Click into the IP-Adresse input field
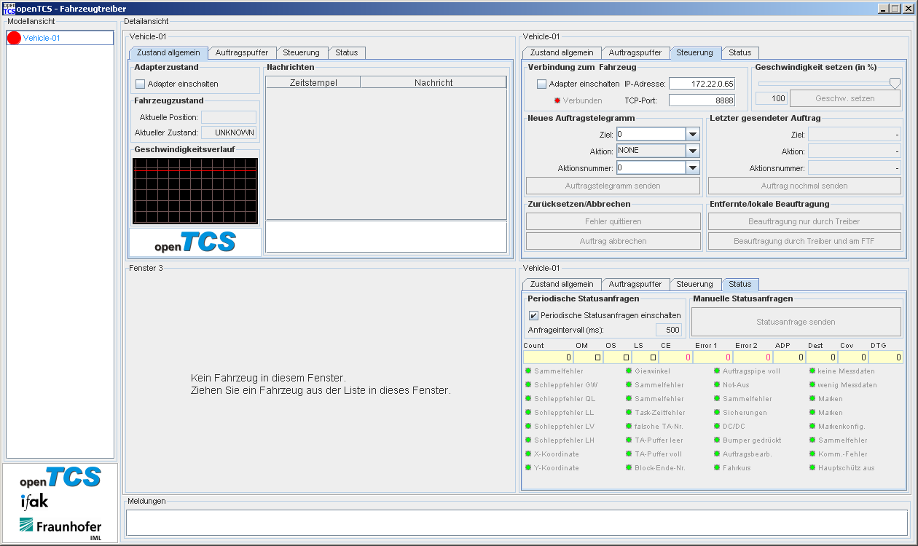The height and width of the screenshot is (546, 918). pos(702,84)
